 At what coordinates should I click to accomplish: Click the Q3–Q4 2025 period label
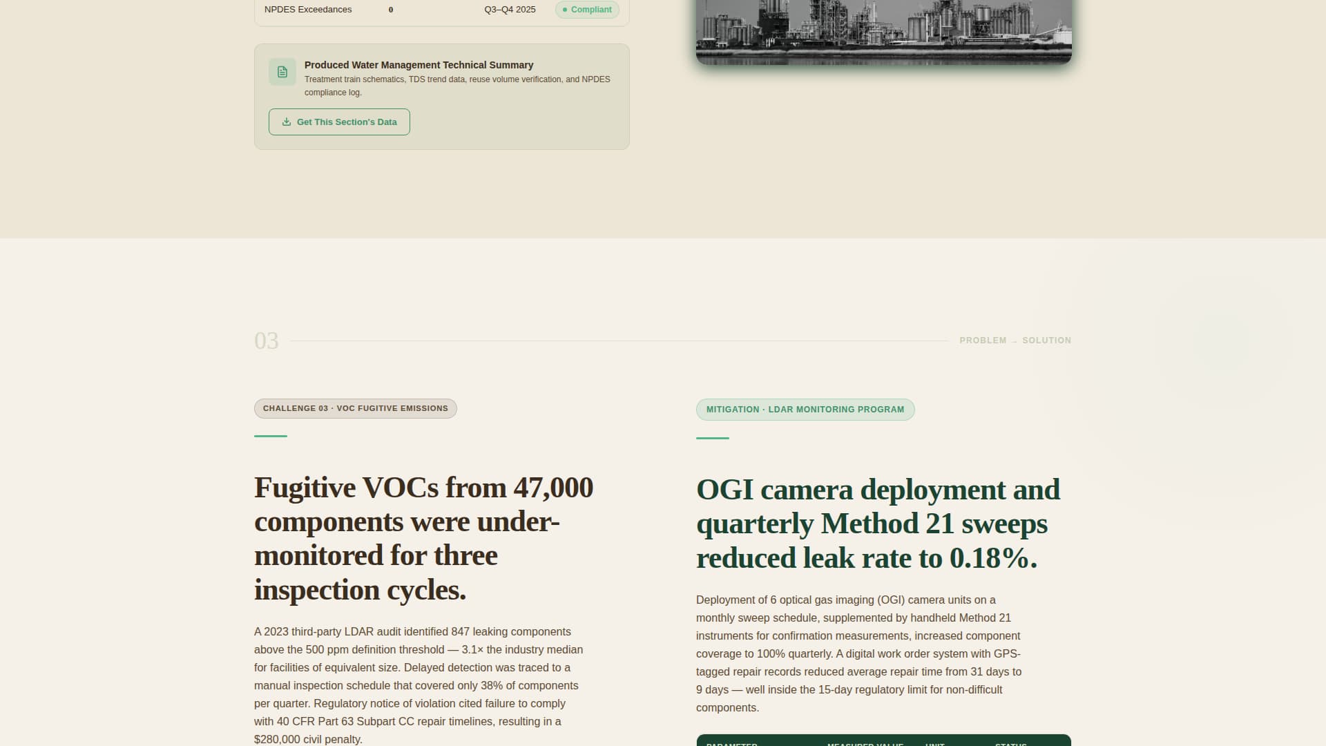(x=510, y=10)
